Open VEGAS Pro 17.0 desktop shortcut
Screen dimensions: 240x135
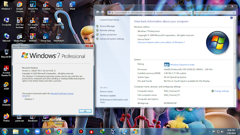point(33,7)
